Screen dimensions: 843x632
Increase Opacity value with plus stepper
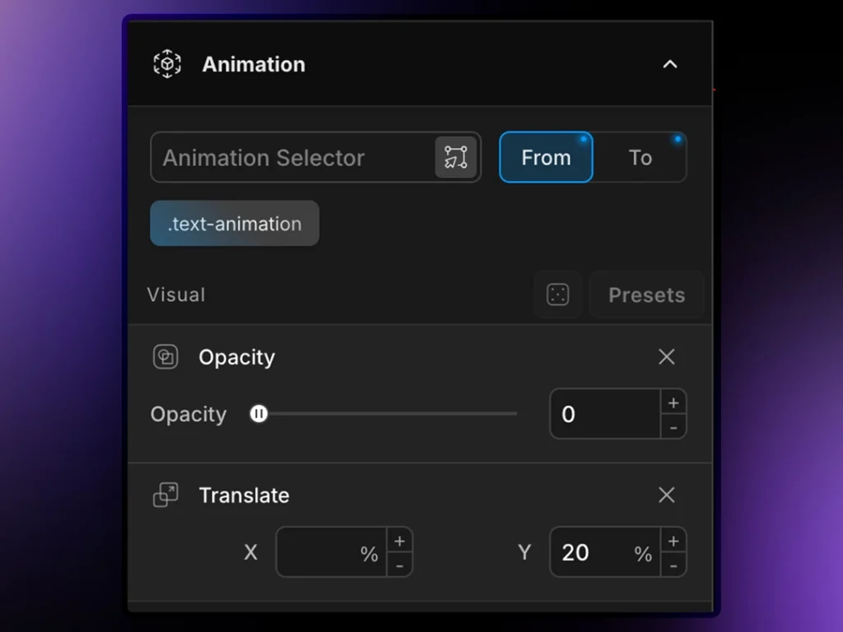click(x=673, y=402)
